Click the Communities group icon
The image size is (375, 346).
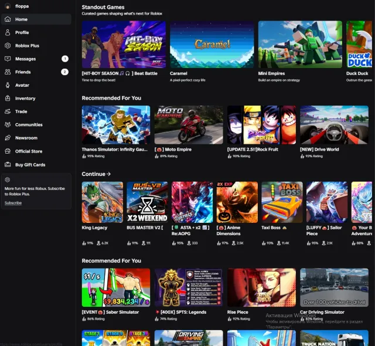tap(8, 124)
